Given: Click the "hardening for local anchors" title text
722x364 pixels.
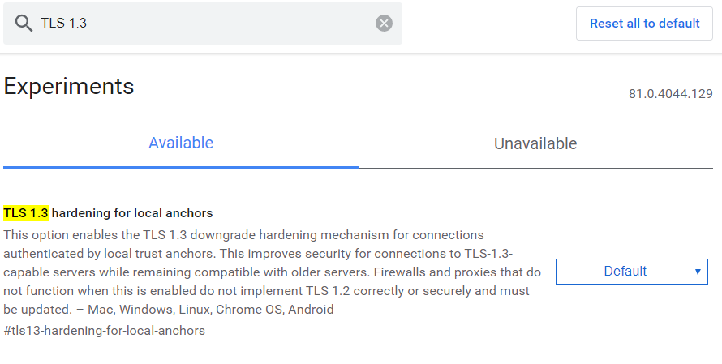Looking at the screenshot, I should coord(132,213).
